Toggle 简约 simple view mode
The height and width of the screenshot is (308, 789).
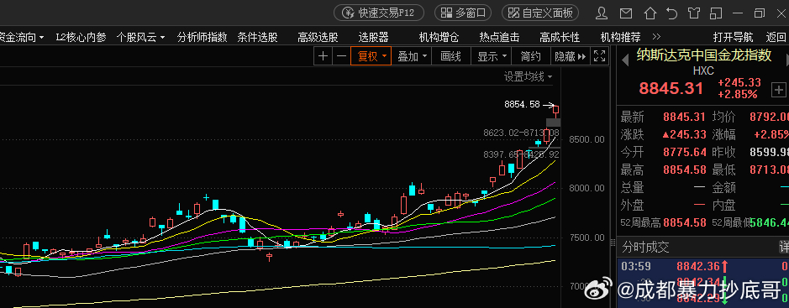point(531,56)
